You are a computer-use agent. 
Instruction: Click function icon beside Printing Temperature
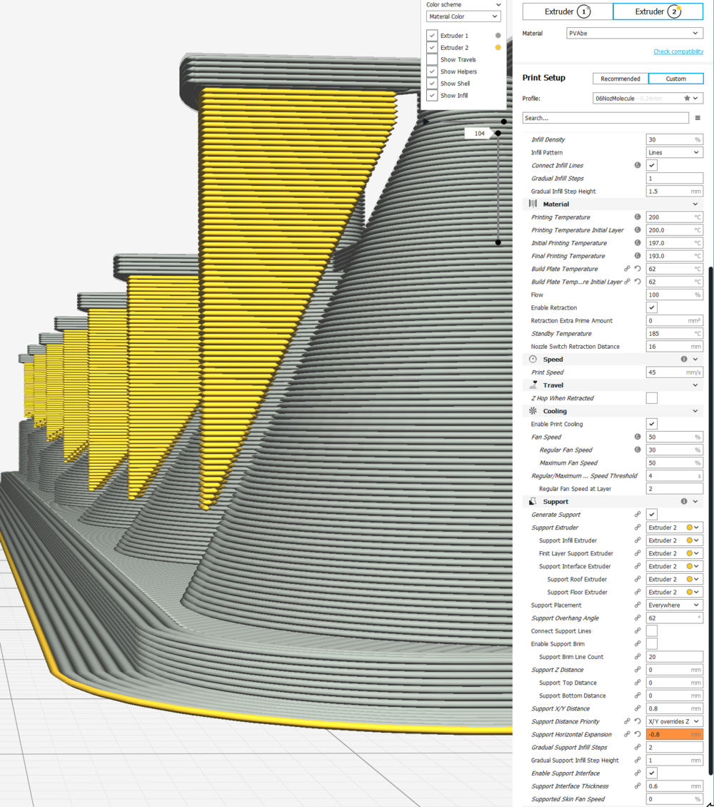(x=638, y=217)
